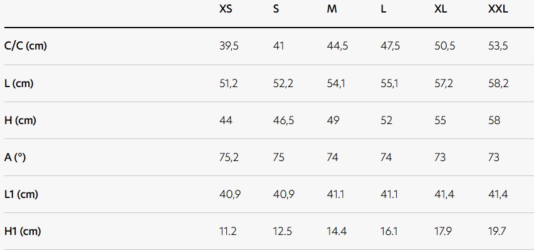This screenshot has height=250, width=534.
Task: Click the 39,5 value in C/C row
Action: (x=229, y=46)
